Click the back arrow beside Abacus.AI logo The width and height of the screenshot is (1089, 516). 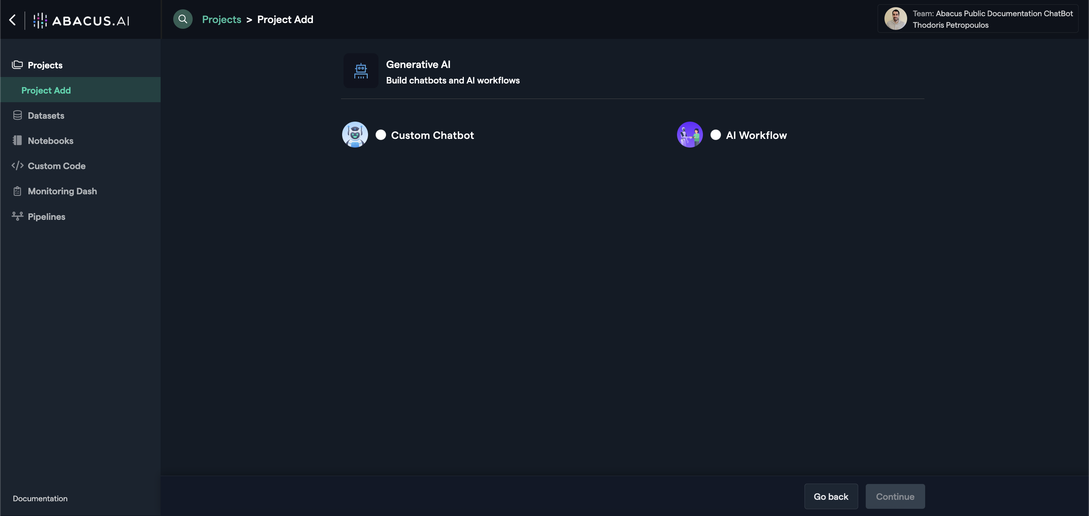(x=13, y=20)
